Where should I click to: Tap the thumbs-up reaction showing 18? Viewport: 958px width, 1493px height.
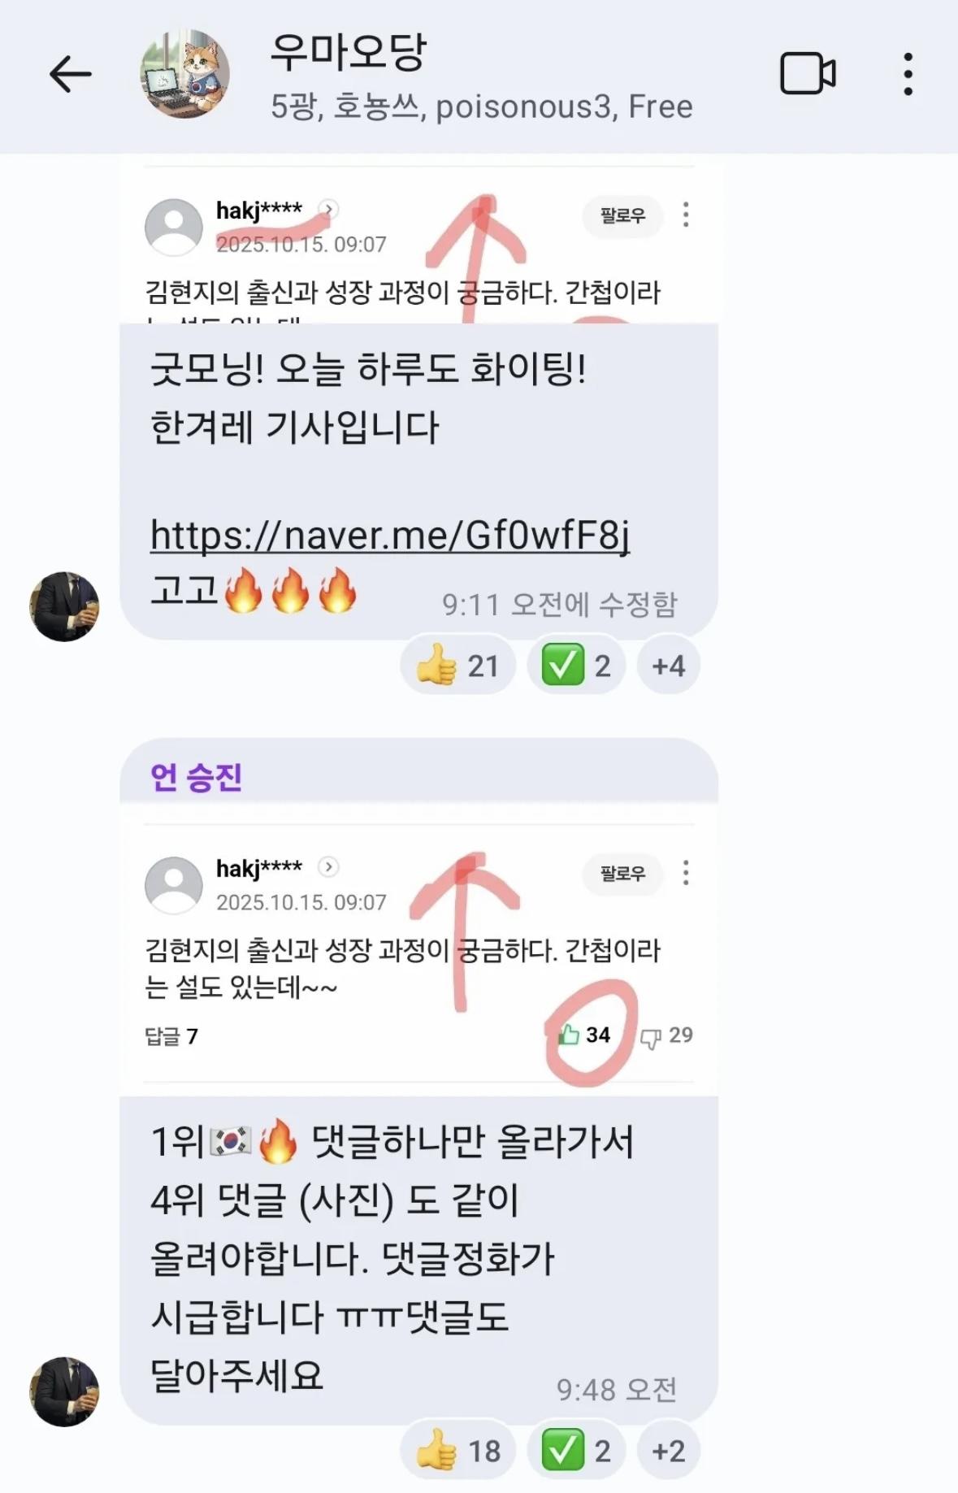(x=457, y=1451)
